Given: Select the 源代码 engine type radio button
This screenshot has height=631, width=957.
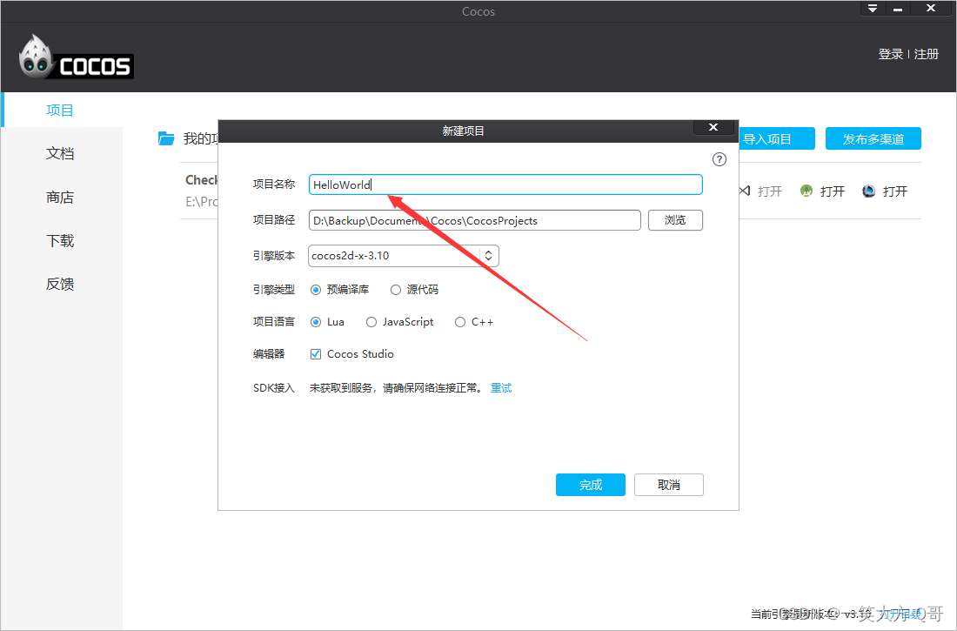Looking at the screenshot, I should [x=396, y=289].
